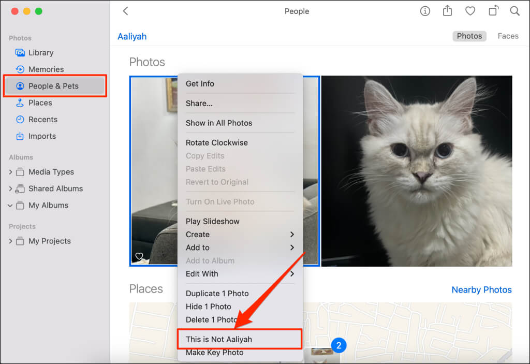530x364 pixels.
Task: Click the heart badge on selected photo
Action: [139, 256]
